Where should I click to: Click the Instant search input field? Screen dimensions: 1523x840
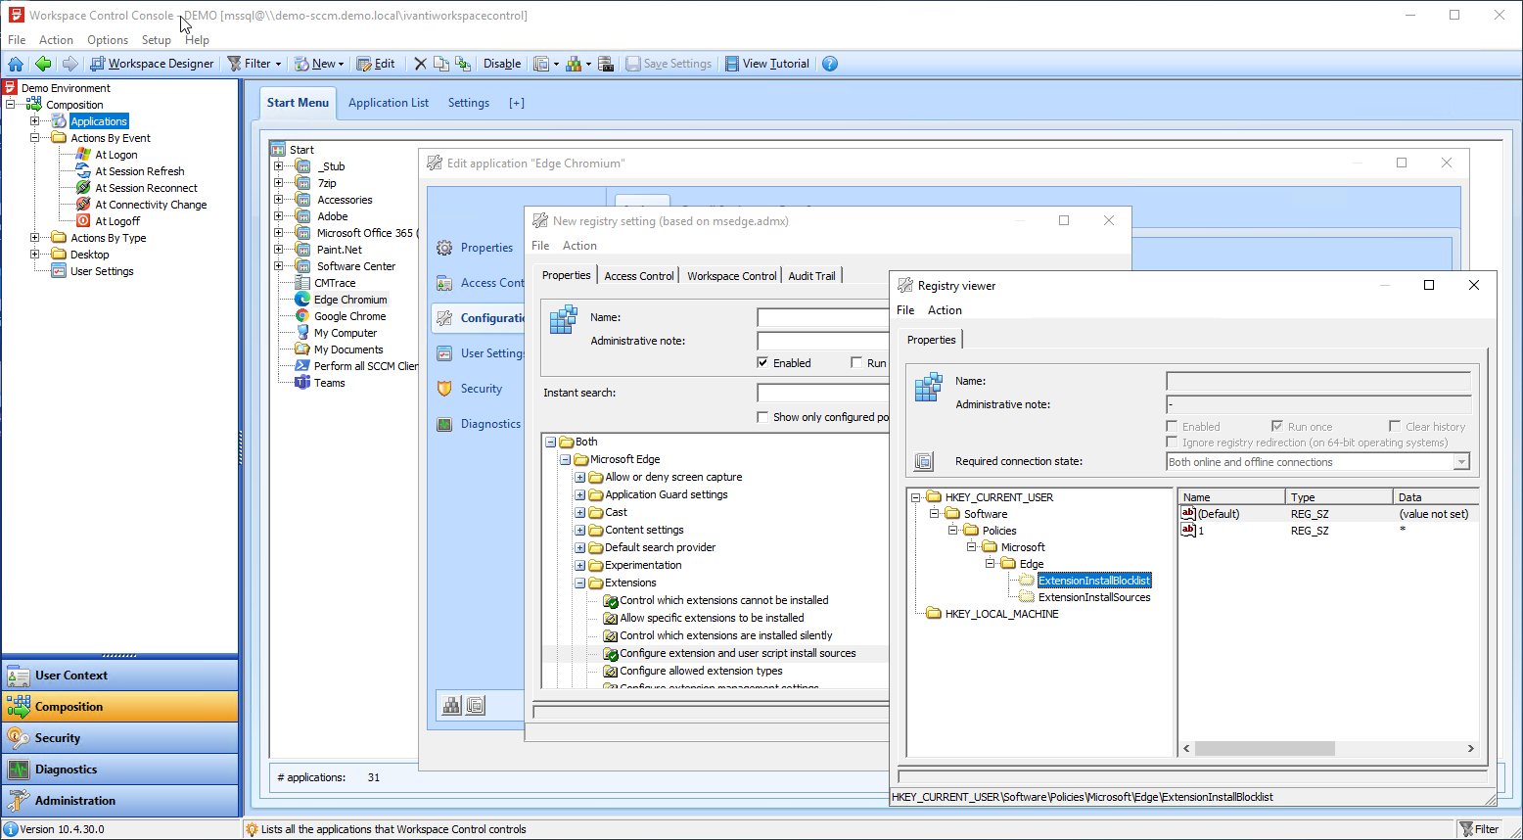tap(822, 393)
